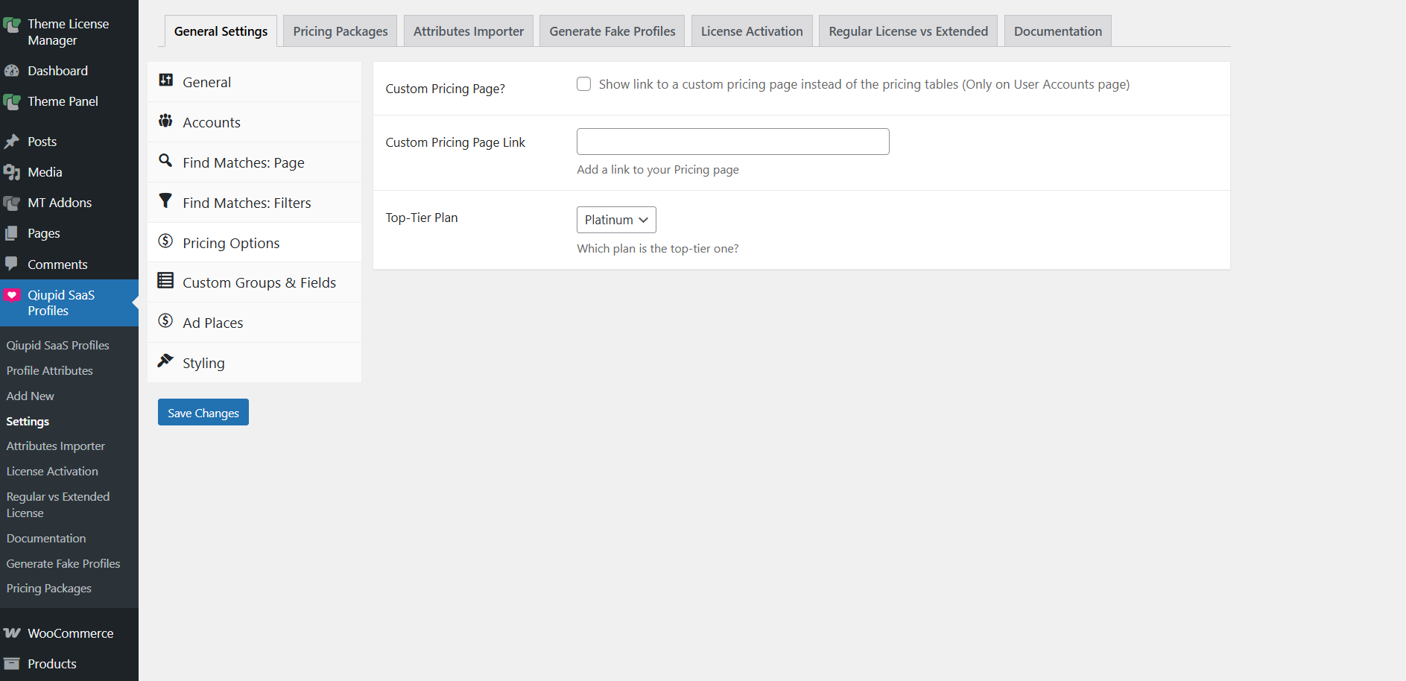1406x681 pixels.
Task: Open License Activation from the sidebar
Action: [x=52, y=471]
